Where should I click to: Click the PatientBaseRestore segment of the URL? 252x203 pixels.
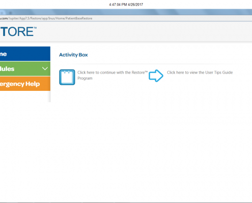[x=79, y=18]
